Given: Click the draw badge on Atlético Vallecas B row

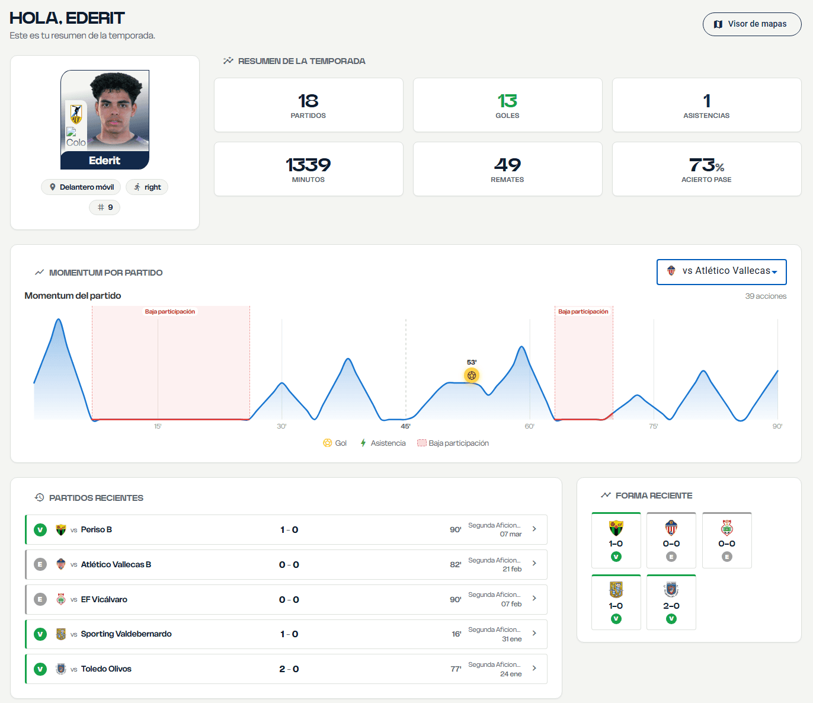Looking at the screenshot, I should 40,565.
